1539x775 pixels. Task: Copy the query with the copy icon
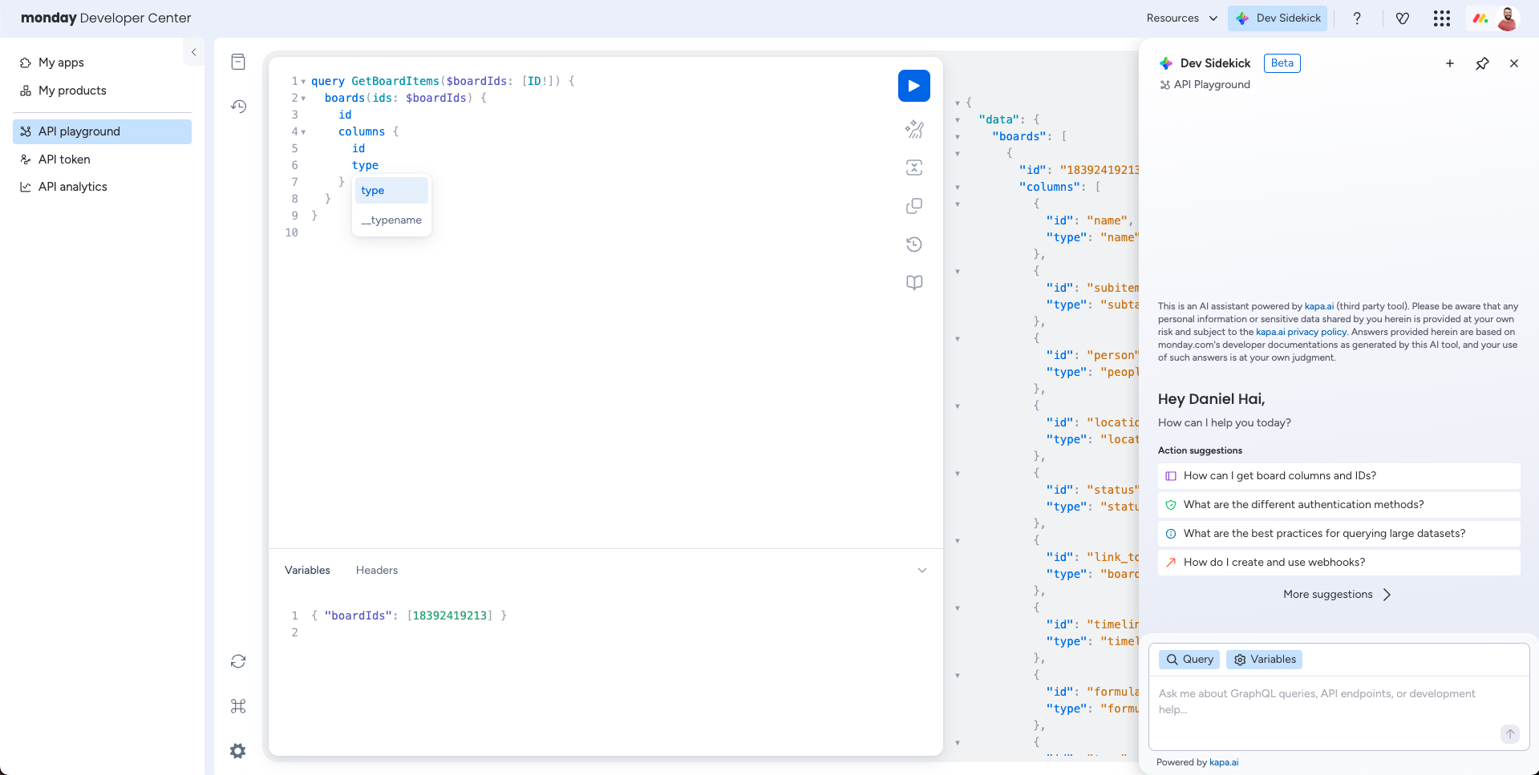click(x=914, y=206)
